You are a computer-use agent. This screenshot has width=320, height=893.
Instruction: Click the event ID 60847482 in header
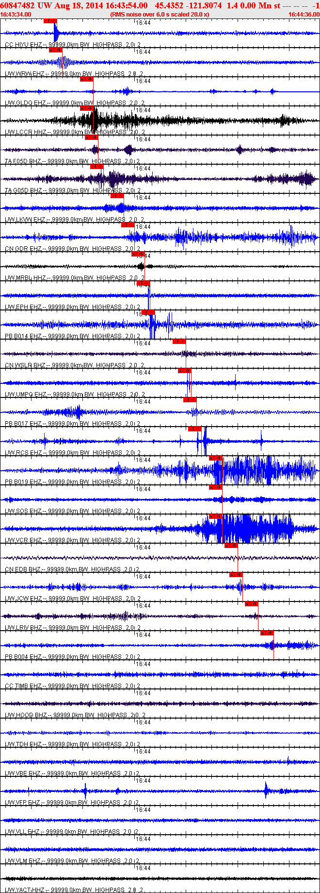18,5
